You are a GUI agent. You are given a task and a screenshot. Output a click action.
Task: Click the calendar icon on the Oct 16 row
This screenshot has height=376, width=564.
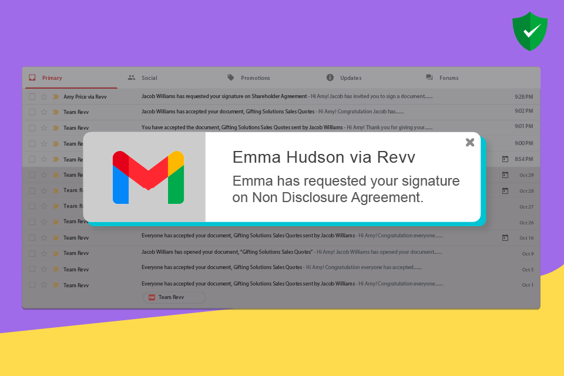pyautogui.click(x=505, y=238)
